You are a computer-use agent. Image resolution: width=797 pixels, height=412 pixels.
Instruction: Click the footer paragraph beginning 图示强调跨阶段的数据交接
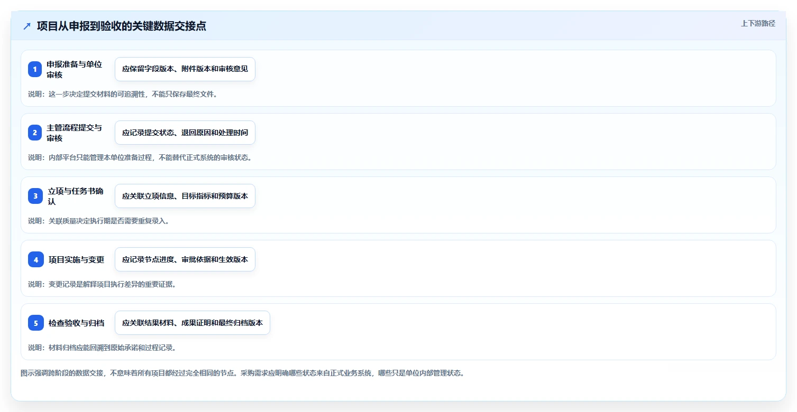(243, 373)
